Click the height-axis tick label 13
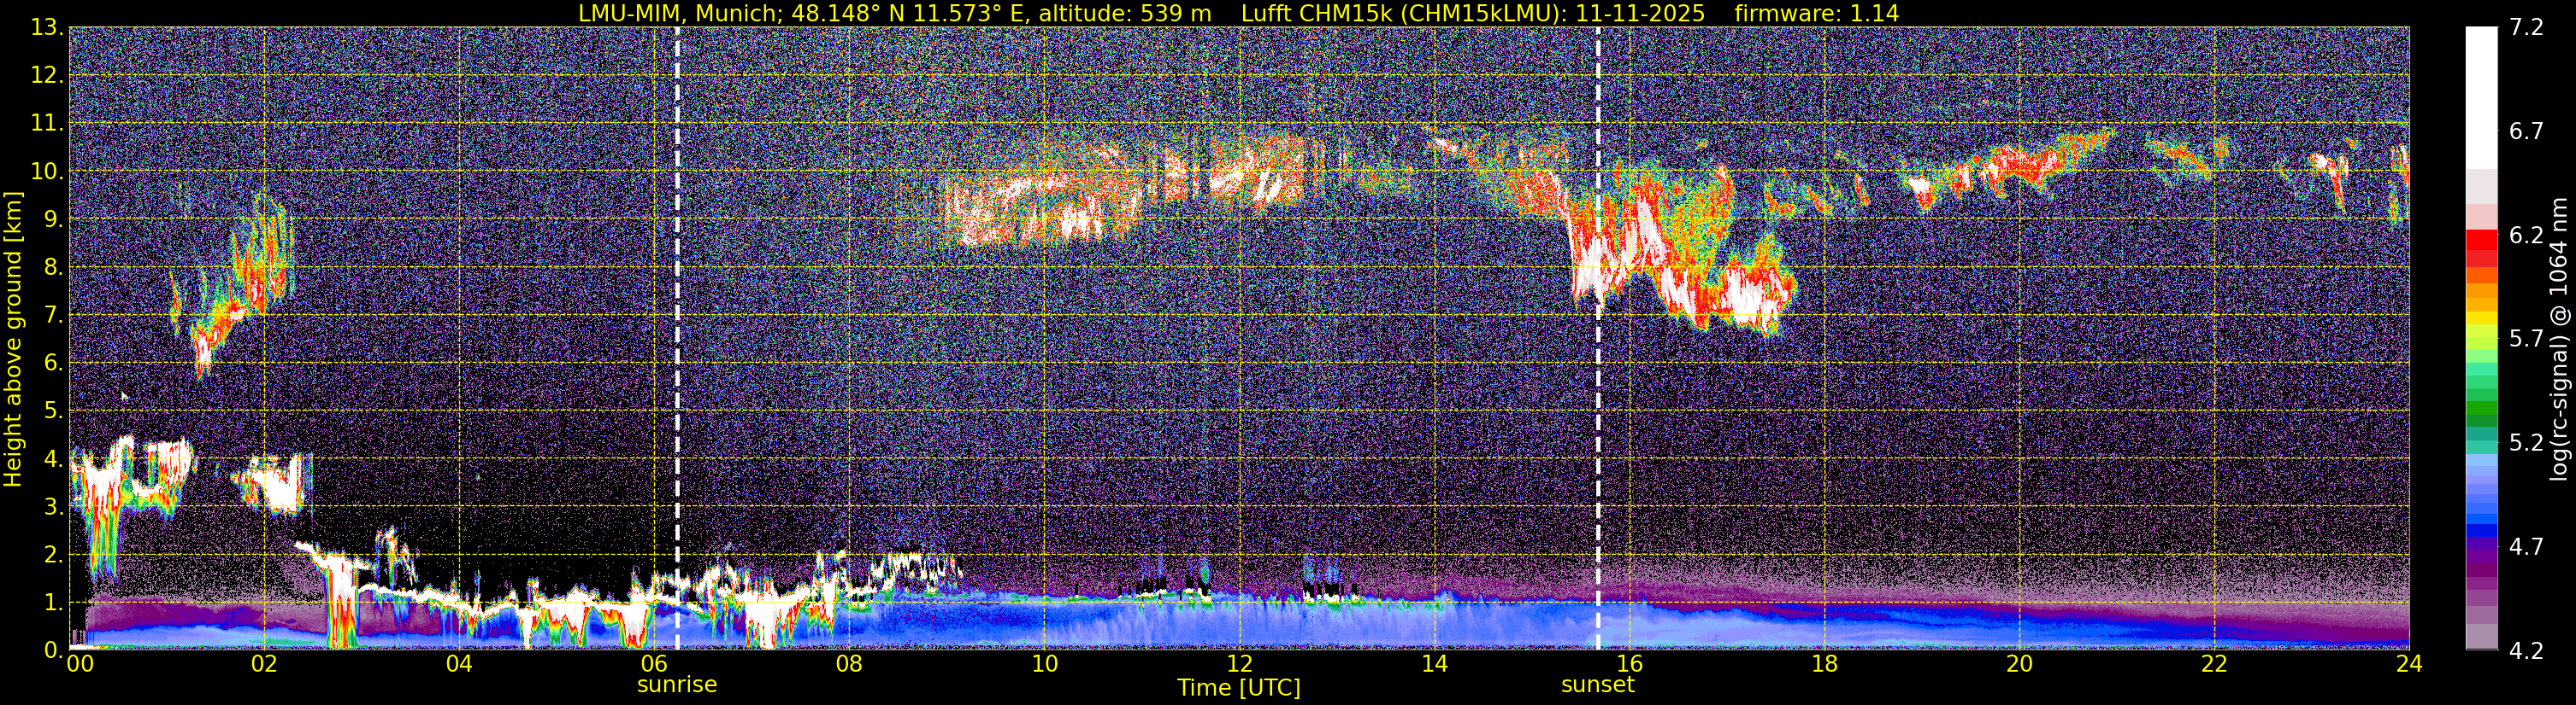The width and height of the screenshot is (2576, 705). 46,28
